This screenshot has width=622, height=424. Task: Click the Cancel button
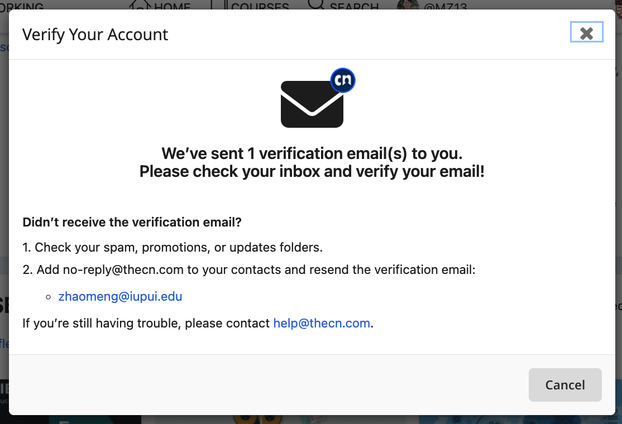565,385
